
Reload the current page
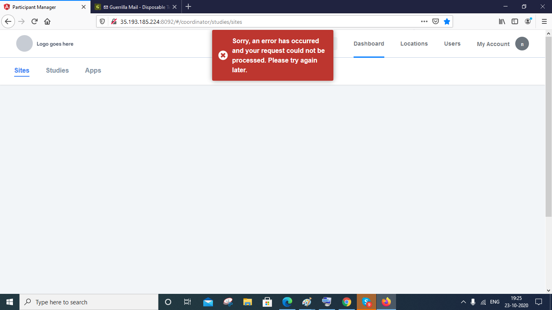tap(35, 21)
